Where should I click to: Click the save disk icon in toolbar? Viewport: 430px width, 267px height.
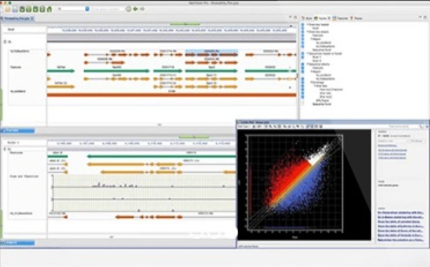15,9
